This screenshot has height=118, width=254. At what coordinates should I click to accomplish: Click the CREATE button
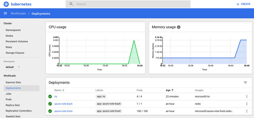pyautogui.click(x=243, y=4)
